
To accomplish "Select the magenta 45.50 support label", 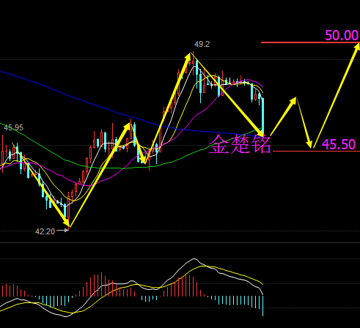I will tap(339, 144).
